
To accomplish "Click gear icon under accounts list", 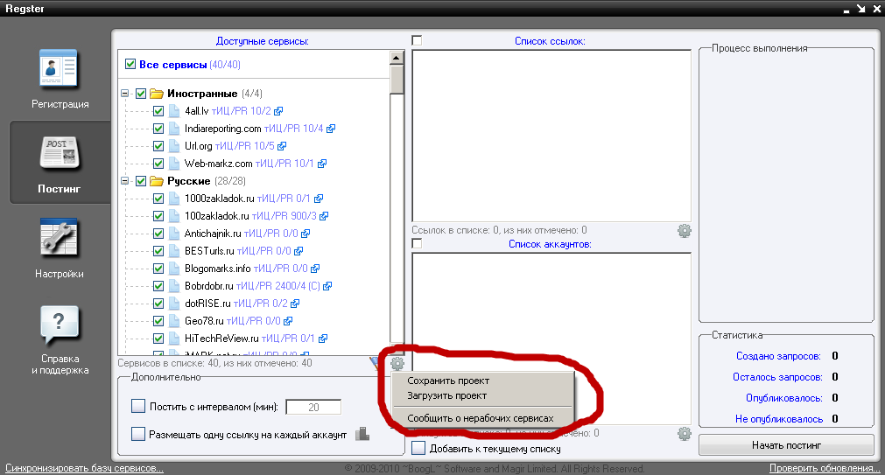I will tap(684, 433).
